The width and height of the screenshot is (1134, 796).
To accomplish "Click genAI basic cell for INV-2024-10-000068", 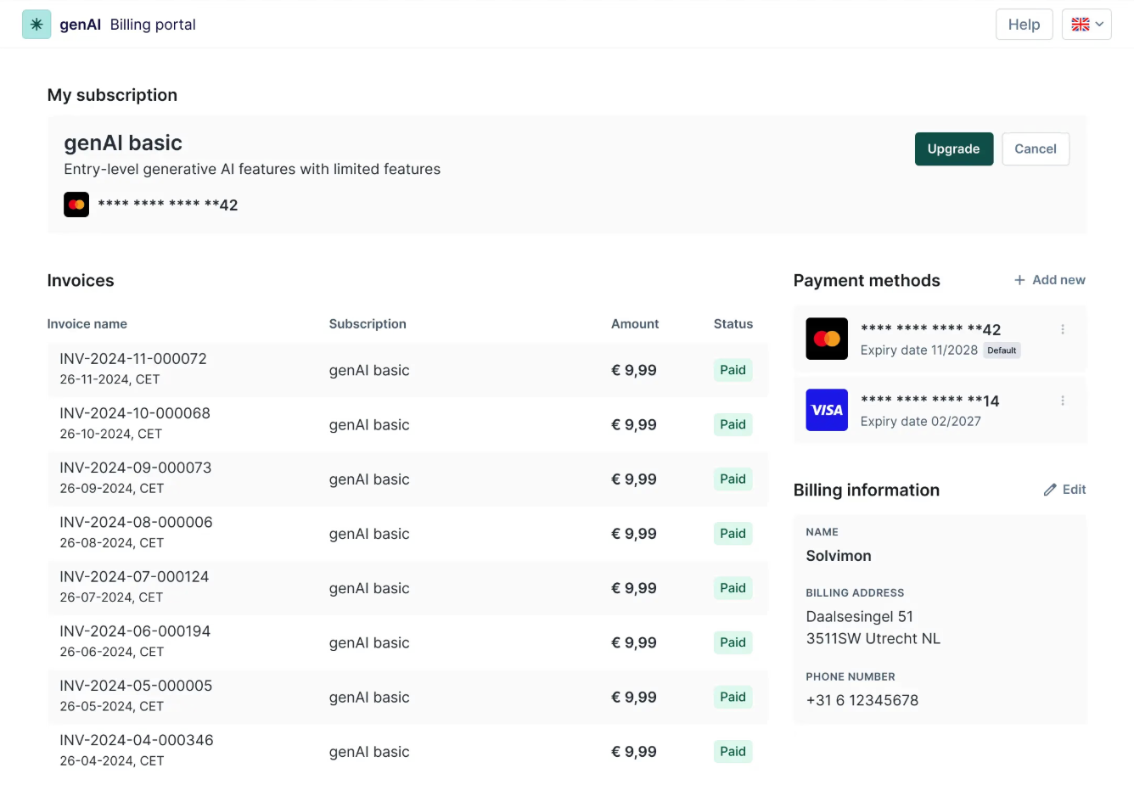I will click(369, 424).
